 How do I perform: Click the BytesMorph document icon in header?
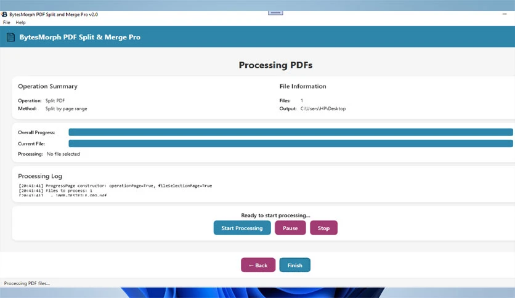coord(10,37)
